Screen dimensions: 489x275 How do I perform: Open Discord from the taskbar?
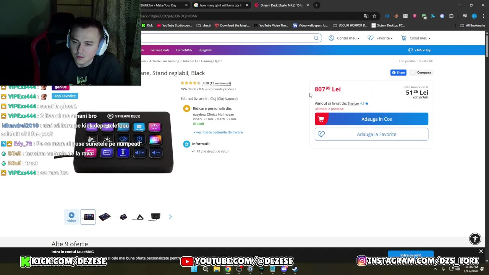[x=284, y=269]
